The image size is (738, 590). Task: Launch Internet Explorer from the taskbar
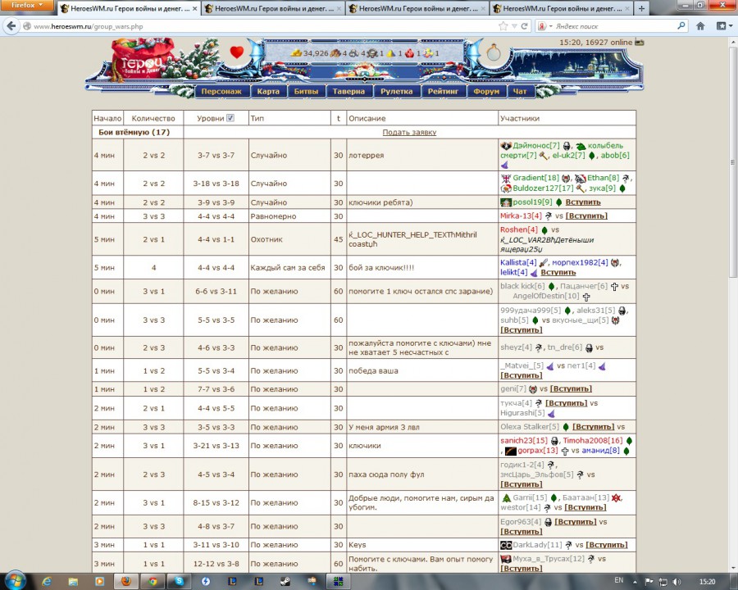(47, 582)
